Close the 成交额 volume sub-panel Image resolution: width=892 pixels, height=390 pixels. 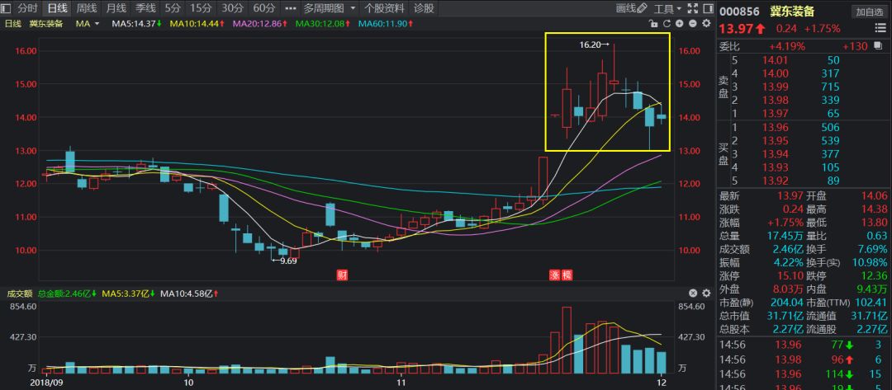693,294
